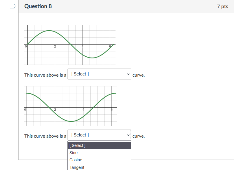Select Sine from the open dropdown

[73, 153]
